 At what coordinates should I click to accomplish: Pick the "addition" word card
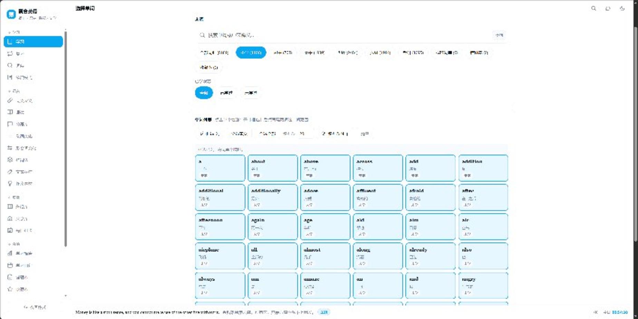click(x=483, y=168)
